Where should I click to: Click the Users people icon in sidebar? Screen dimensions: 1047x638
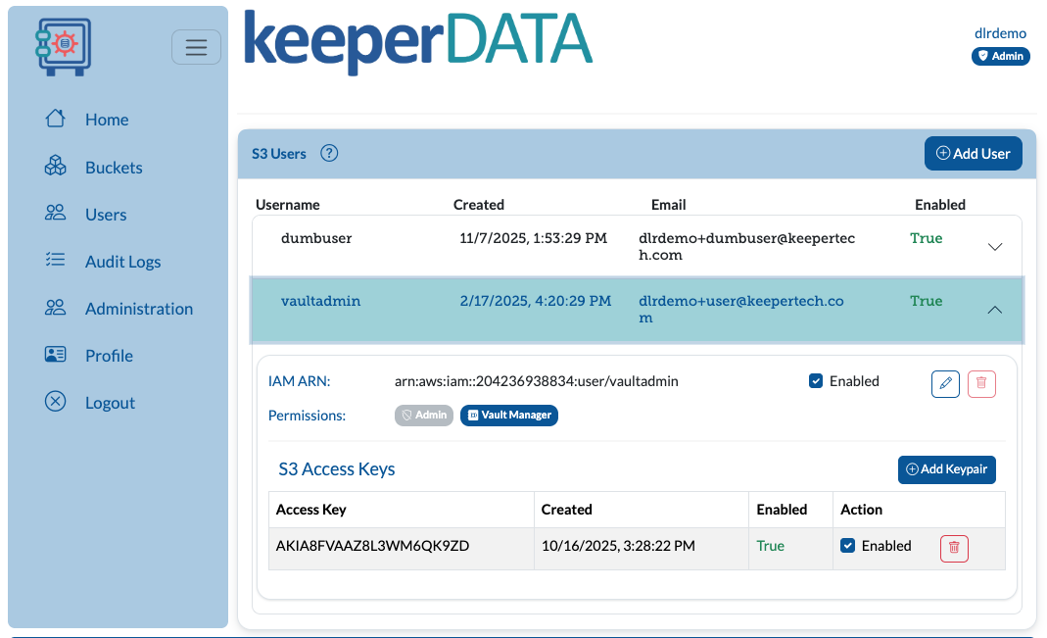pyautogui.click(x=56, y=213)
